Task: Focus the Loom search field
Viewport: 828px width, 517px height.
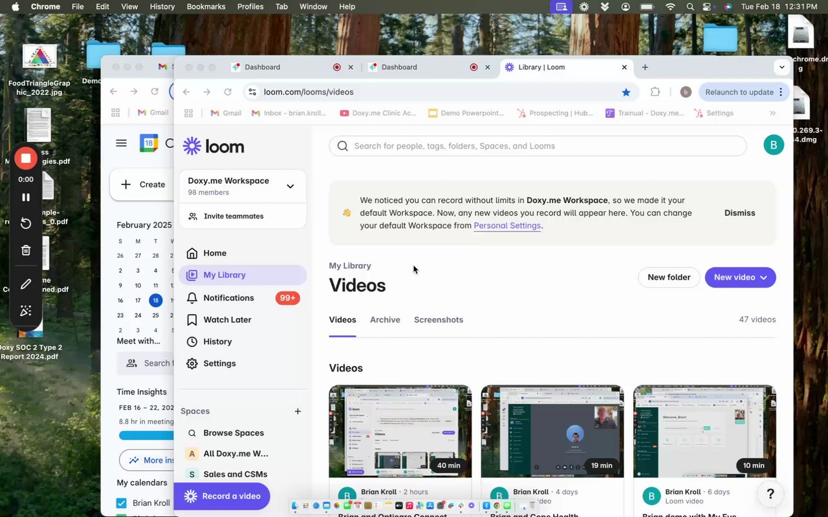Action: 538,146
